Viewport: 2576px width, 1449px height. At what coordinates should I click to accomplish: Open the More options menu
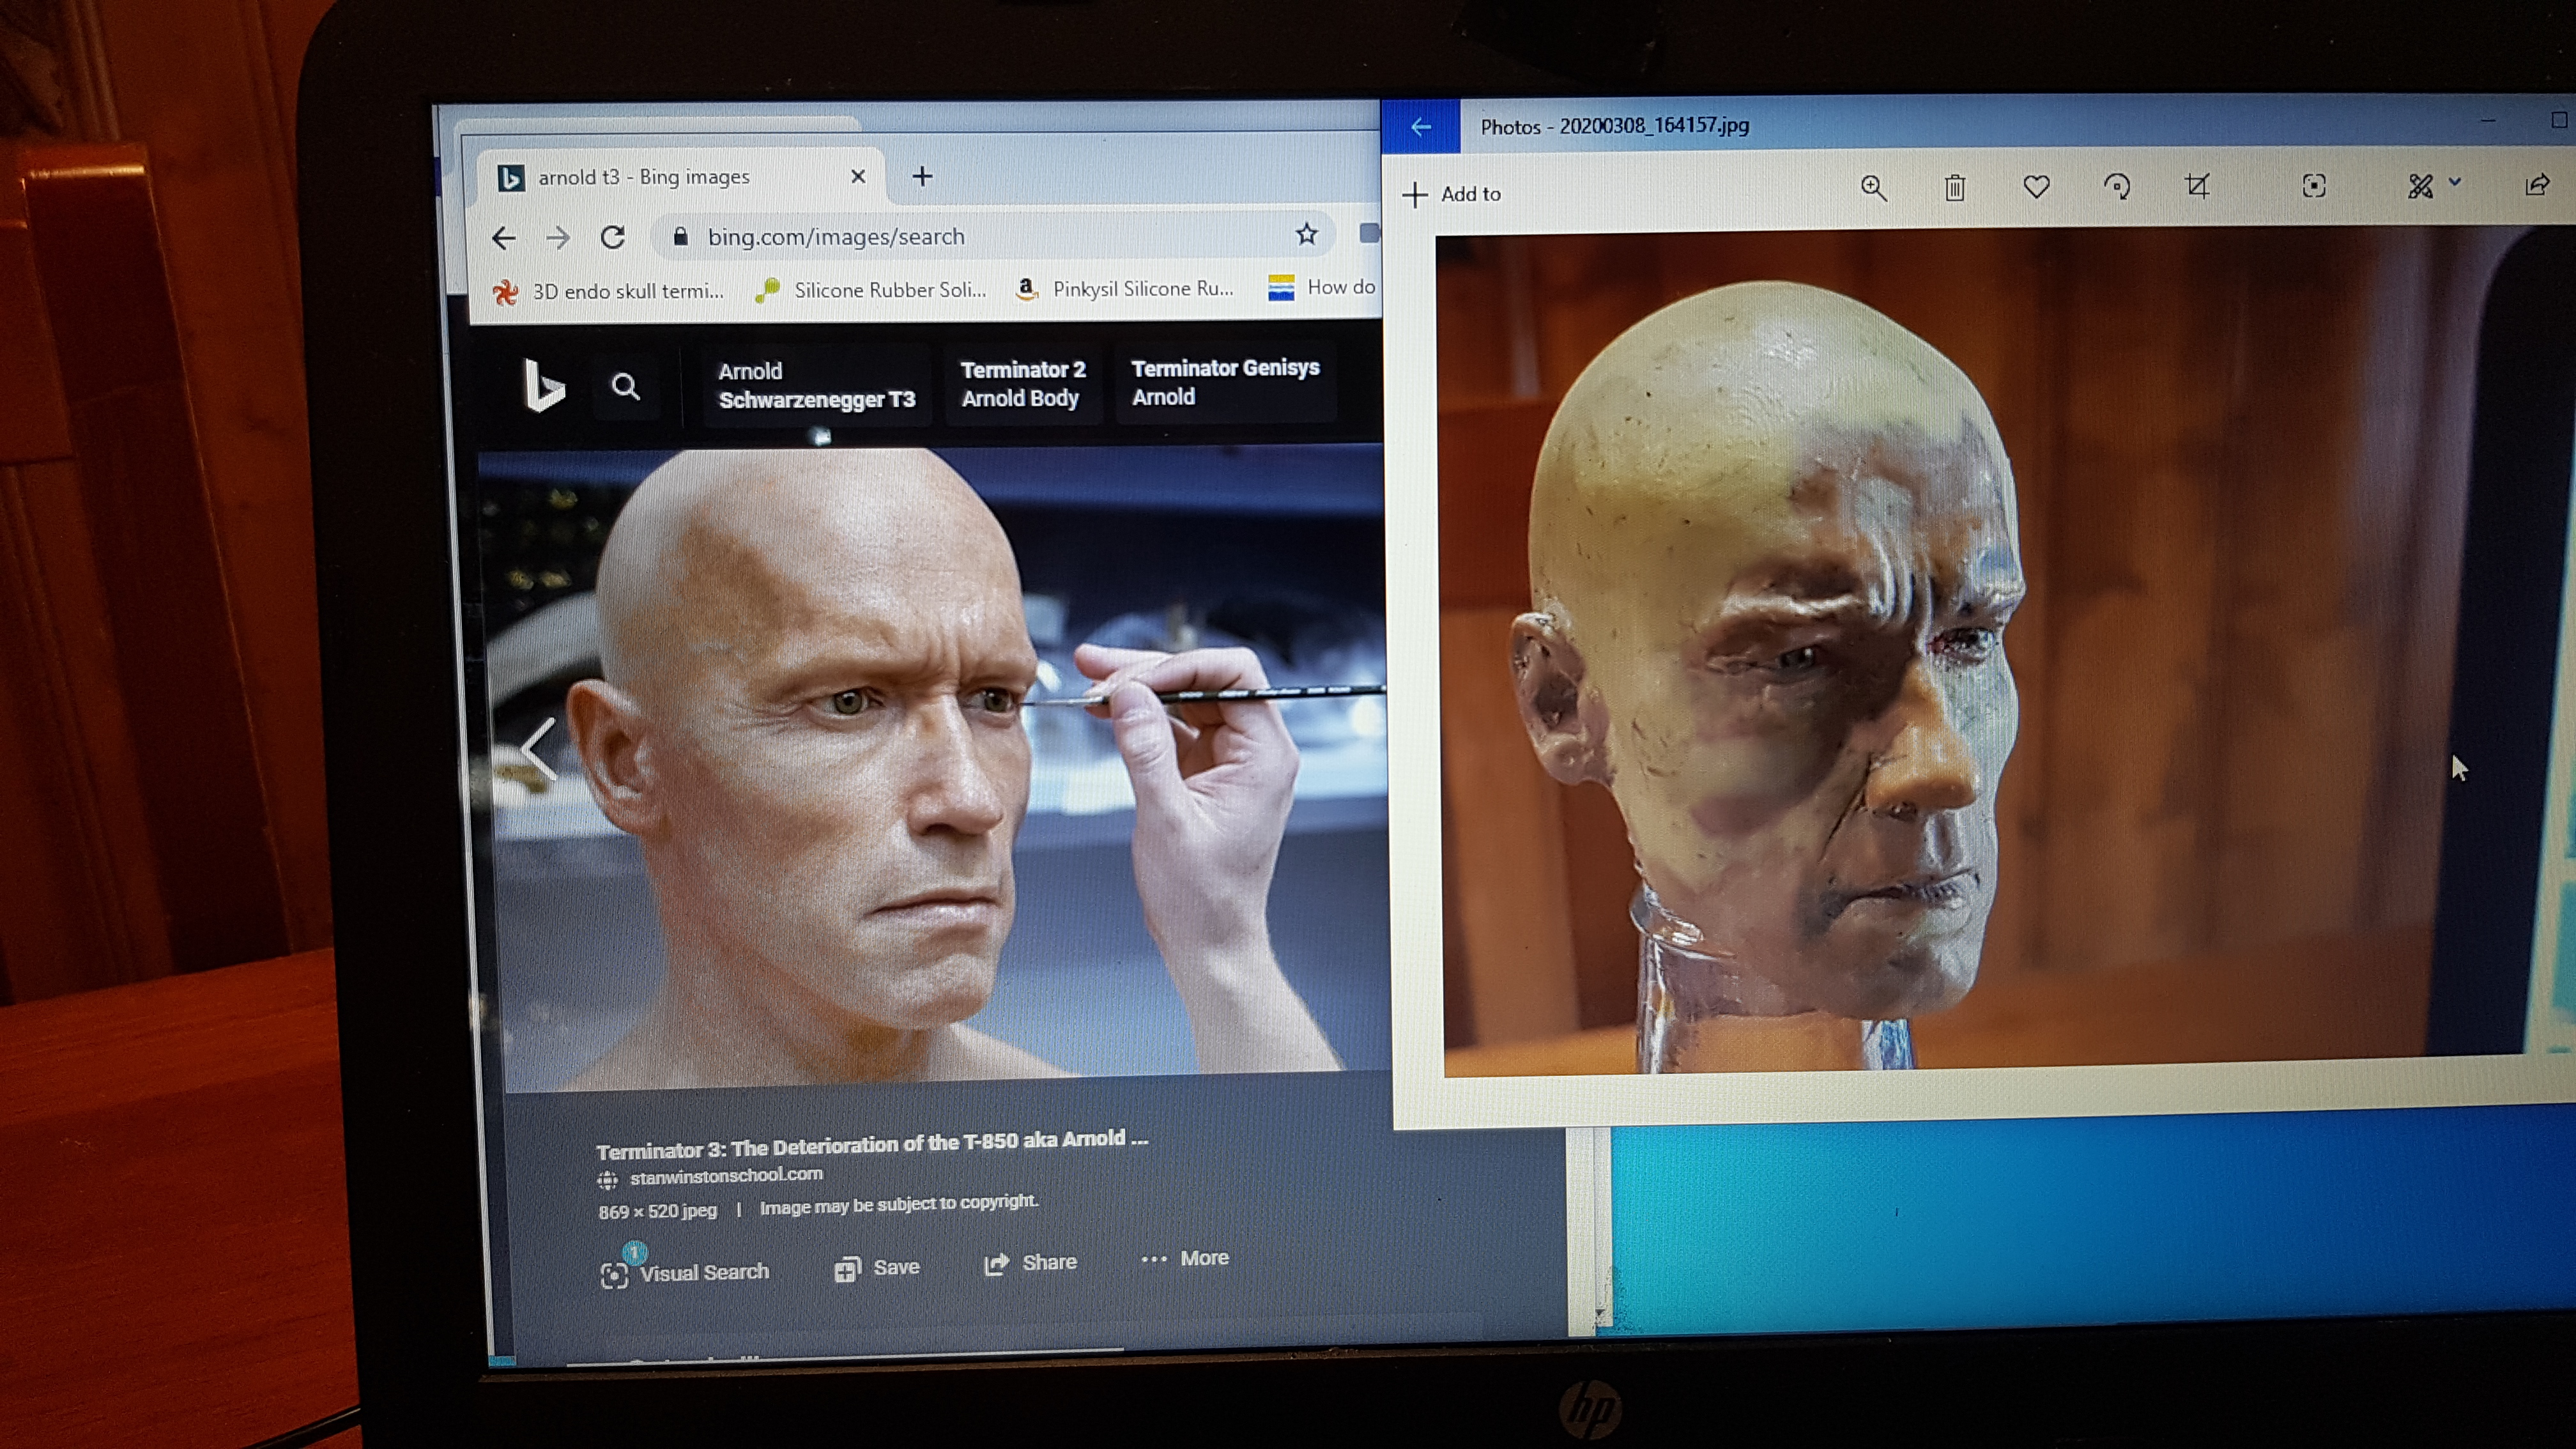[x=1185, y=1259]
